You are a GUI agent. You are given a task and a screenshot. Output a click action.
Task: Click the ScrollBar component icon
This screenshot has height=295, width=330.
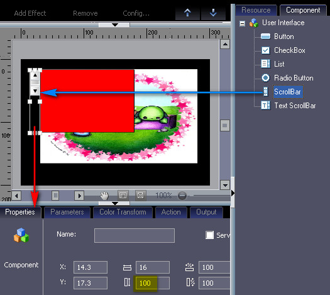click(x=266, y=92)
